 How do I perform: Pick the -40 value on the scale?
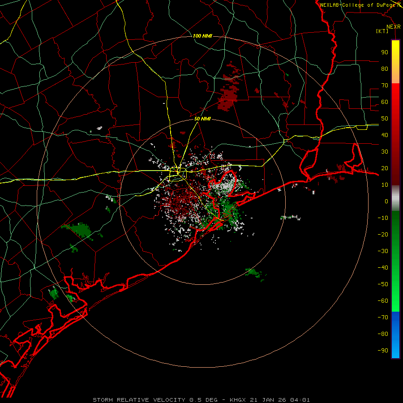(x=383, y=268)
